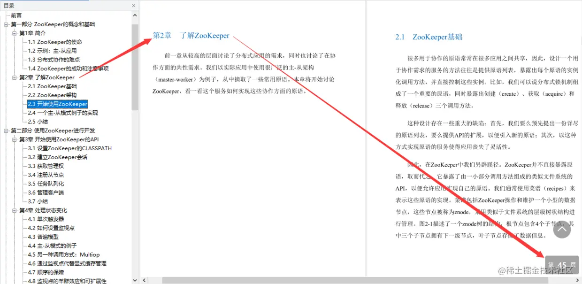This screenshot has width=582, height=284.
Task: Open section 1.4 ZooKeeper的成功和注意事项
Action: pos(68,69)
